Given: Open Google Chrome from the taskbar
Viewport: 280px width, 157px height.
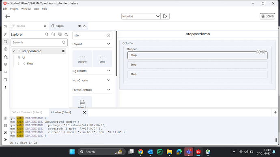Looking at the screenshot, I should pyautogui.click(x=140, y=152).
